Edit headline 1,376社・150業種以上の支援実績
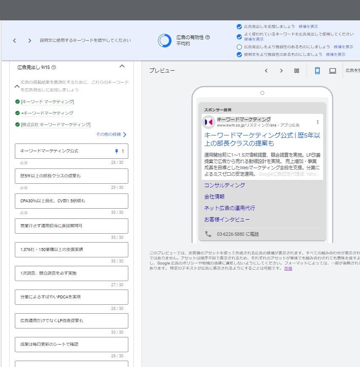 coord(72,250)
